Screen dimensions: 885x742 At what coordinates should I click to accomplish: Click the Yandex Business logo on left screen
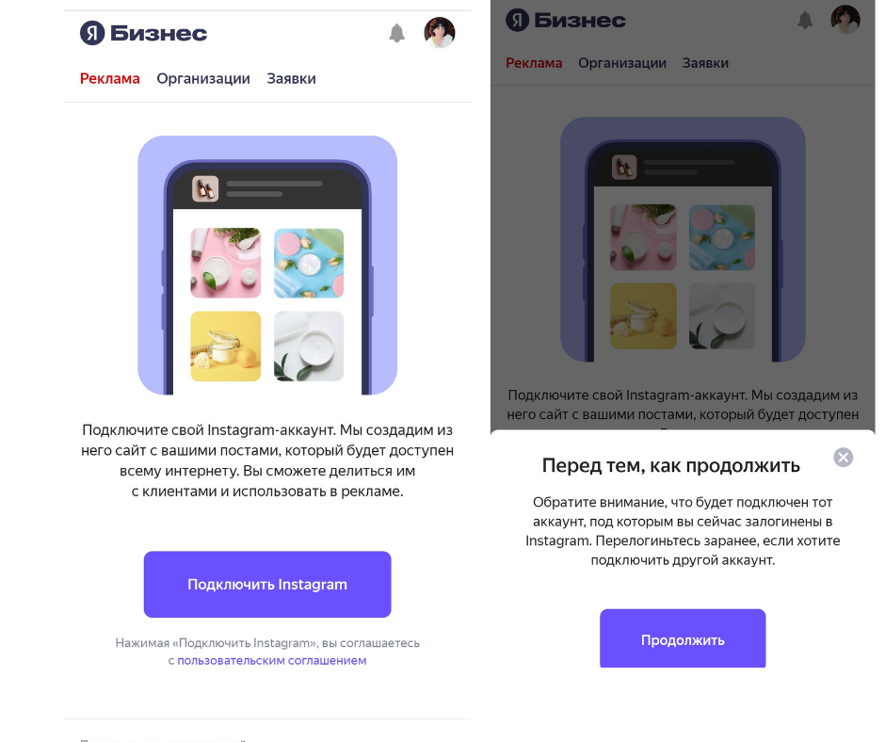[x=143, y=33]
